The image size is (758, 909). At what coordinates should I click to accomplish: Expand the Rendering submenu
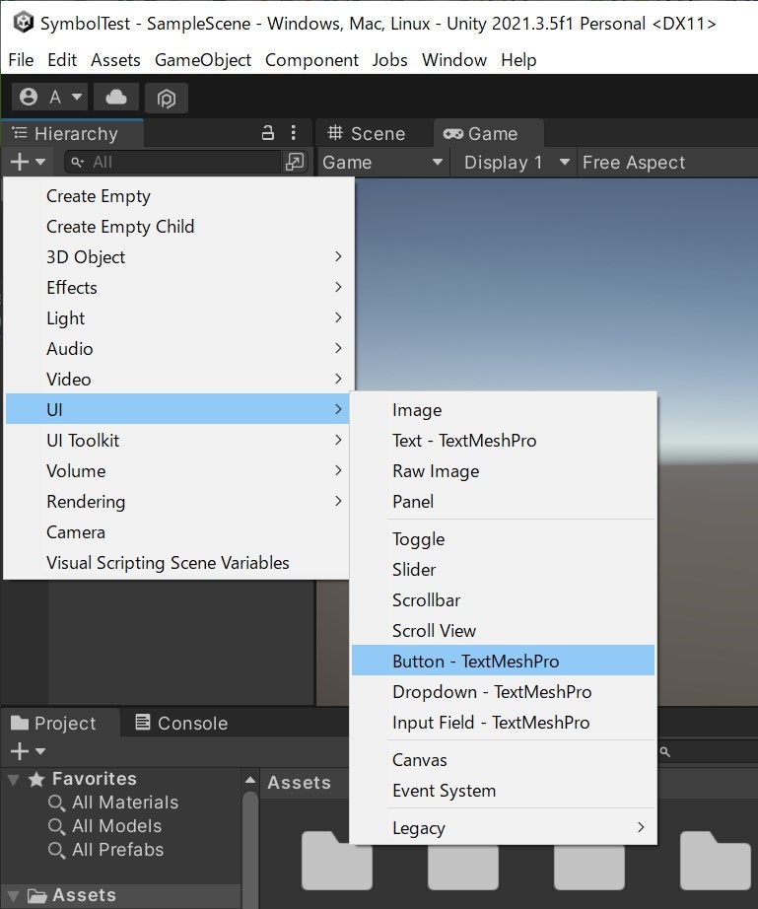pyautogui.click(x=177, y=502)
